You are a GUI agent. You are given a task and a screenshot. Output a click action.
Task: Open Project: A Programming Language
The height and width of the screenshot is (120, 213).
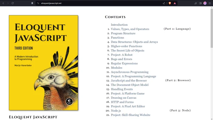[133, 76]
